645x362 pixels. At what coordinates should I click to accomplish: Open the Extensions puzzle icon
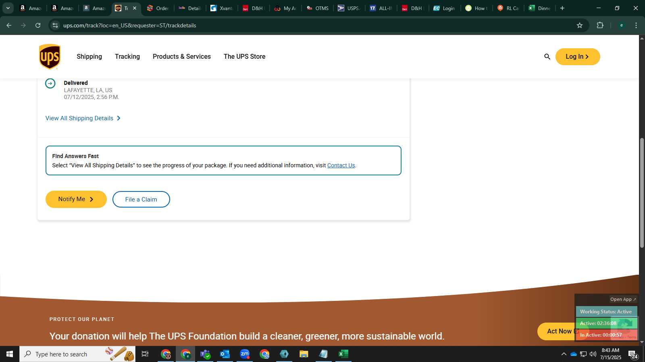coord(600,25)
